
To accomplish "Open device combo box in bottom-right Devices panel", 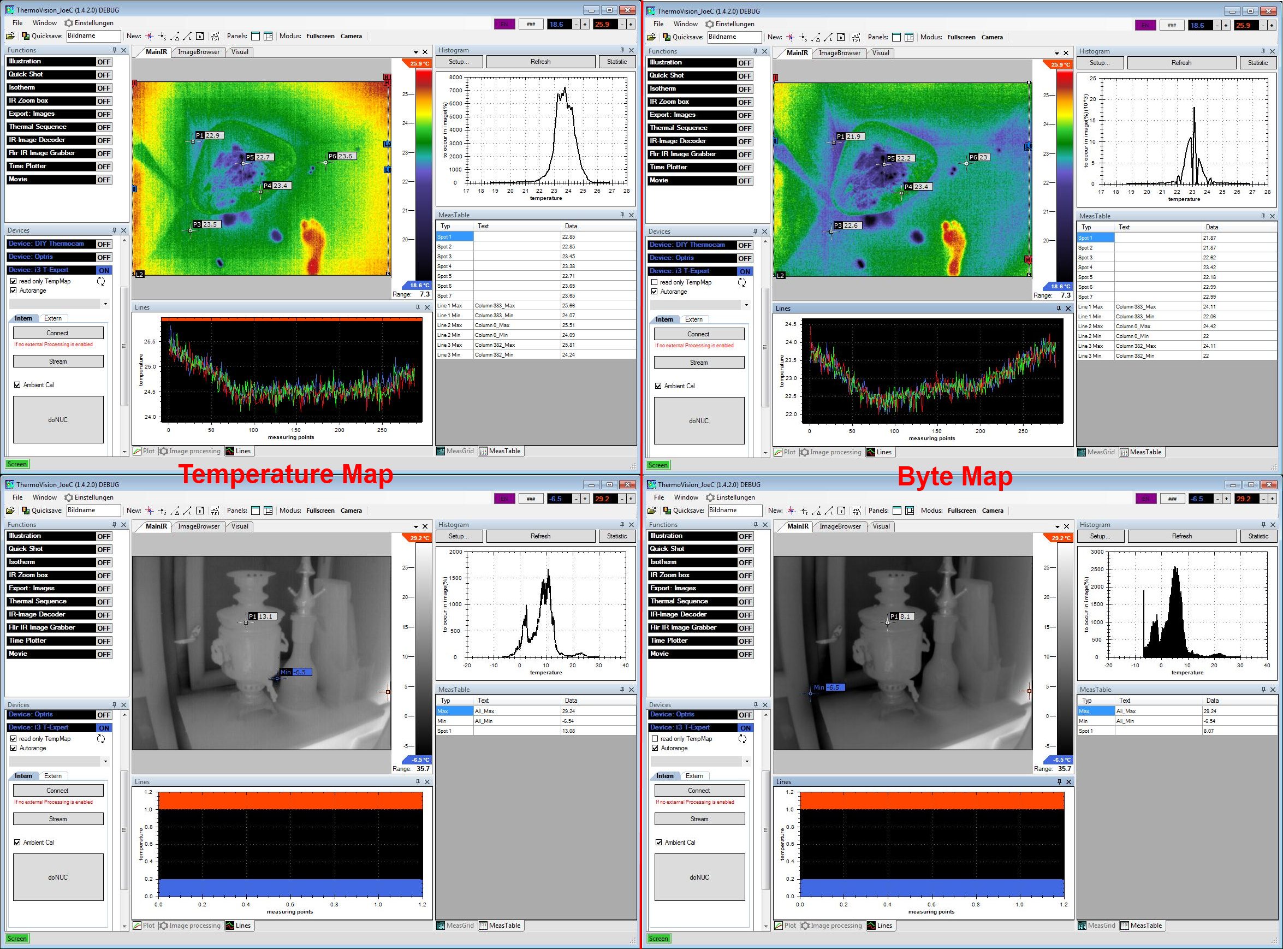I will click(747, 762).
